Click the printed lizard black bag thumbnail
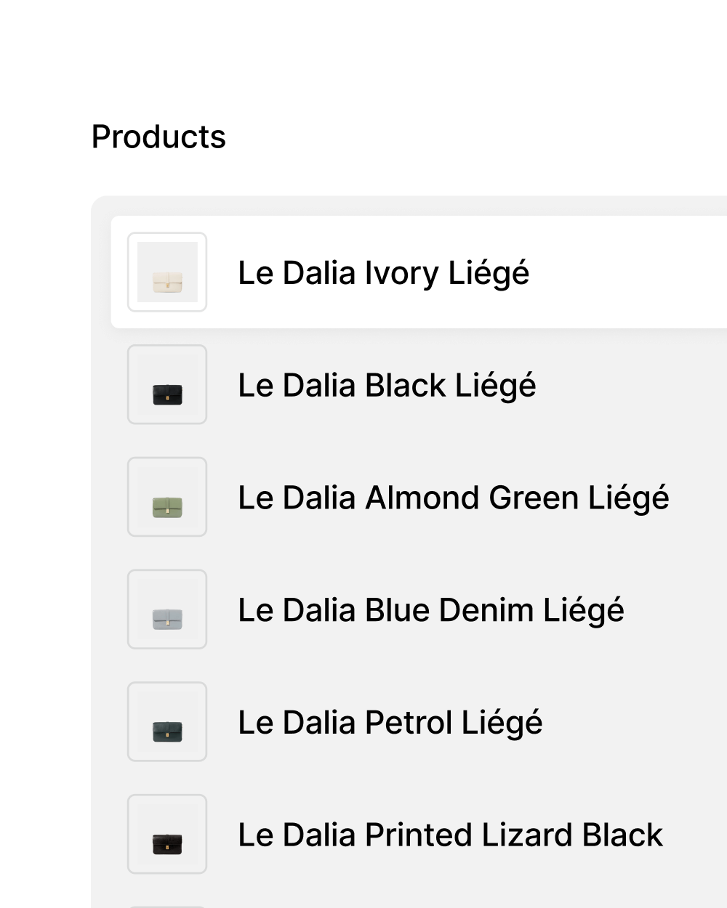727x908 pixels. pyautogui.click(x=167, y=835)
